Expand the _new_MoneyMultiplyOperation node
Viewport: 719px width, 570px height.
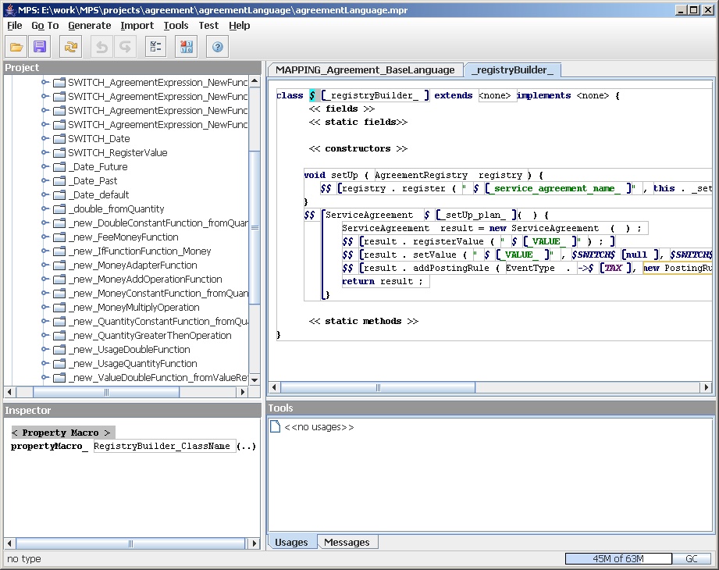[44, 308]
